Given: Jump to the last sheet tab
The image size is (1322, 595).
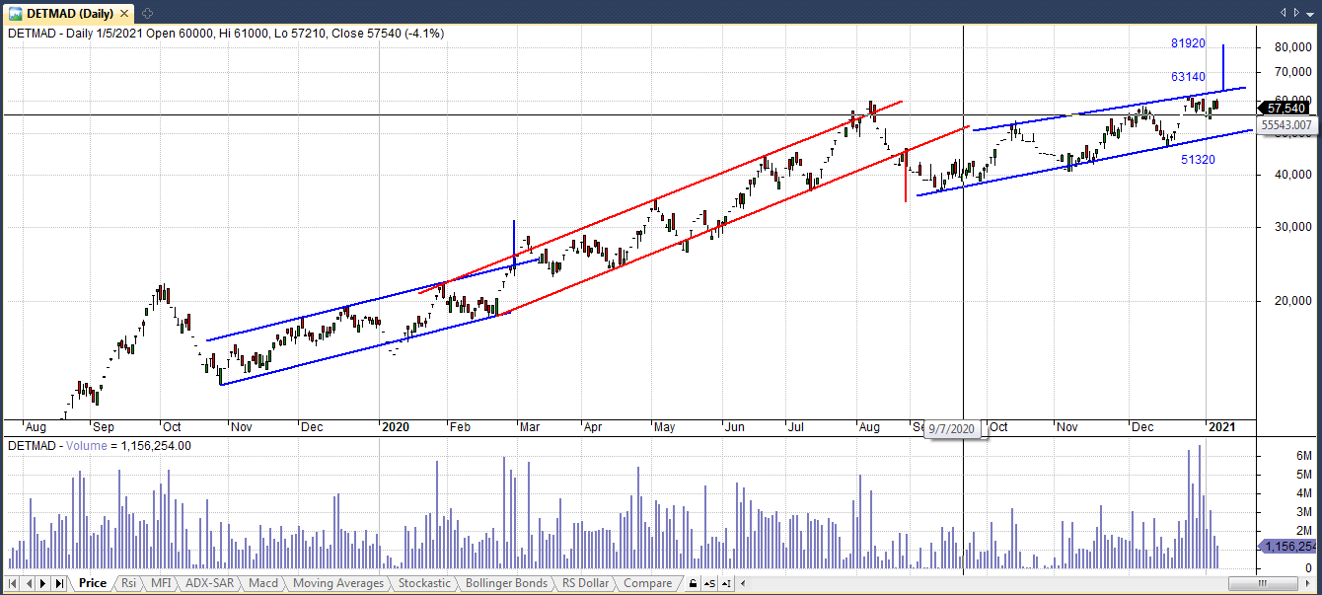Looking at the screenshot, I should pyautogui.click(x=59, y=583).
